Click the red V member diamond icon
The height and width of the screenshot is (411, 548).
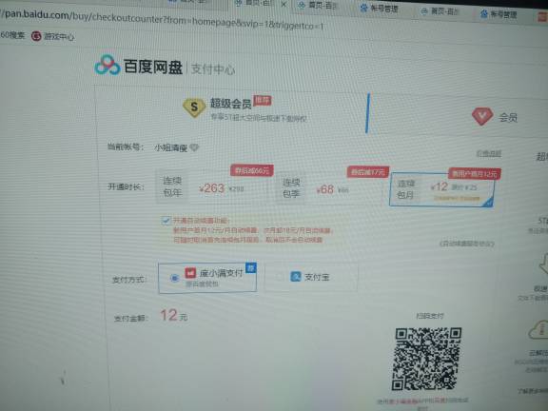[x=482, y=116]
